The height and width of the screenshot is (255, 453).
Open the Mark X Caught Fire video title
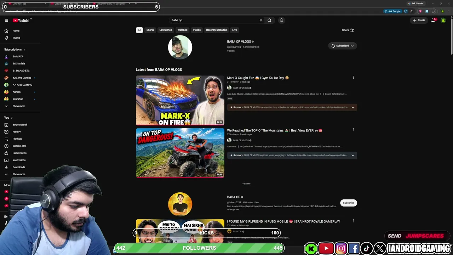tap(258, 78)
